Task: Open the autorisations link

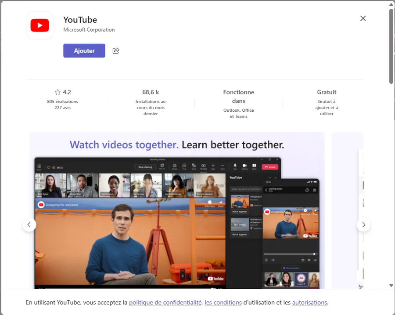Action: (309, 302)
